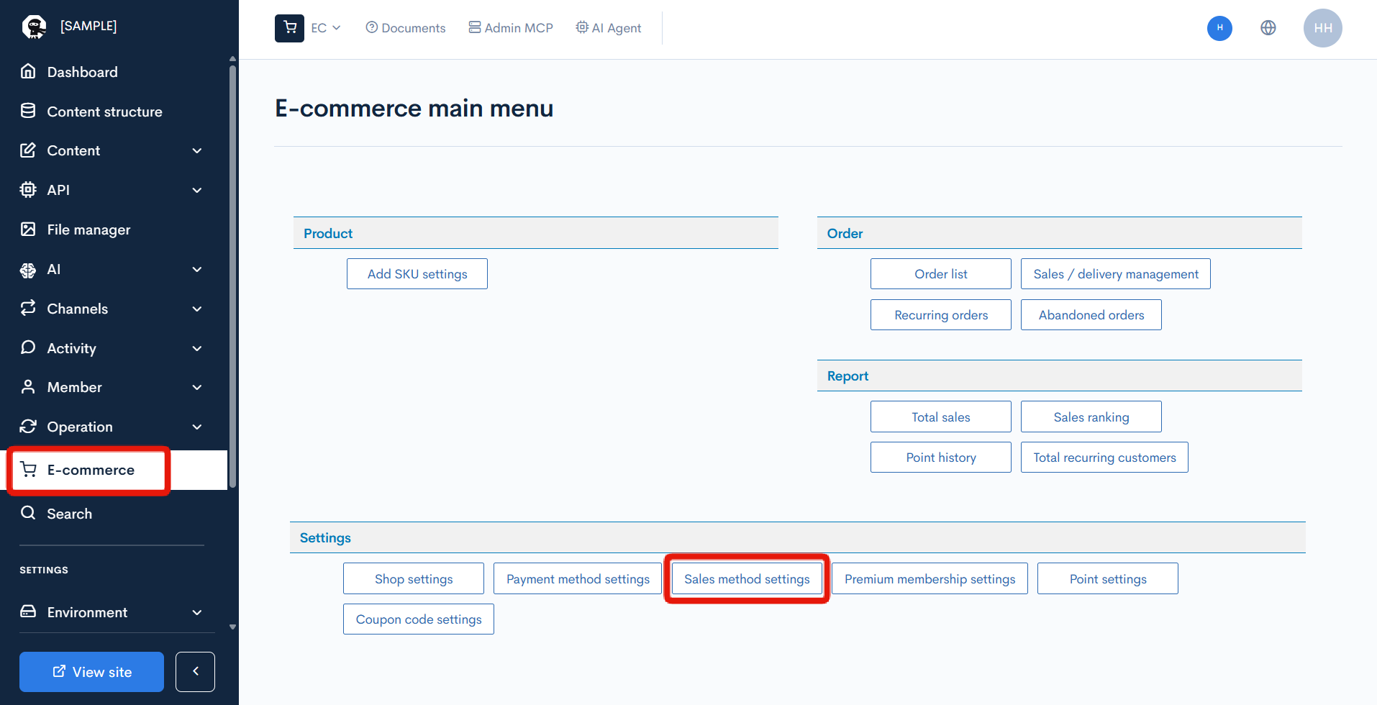The image size is (1377, 705).
Task: Click the Channels arrows icon
Action: click(x=28, y=308)
